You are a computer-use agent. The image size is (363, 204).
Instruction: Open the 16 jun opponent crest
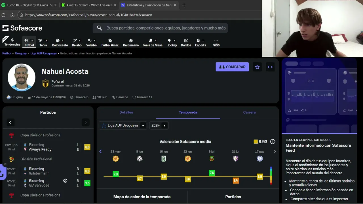pyautogui.click(x=164, y=159)
